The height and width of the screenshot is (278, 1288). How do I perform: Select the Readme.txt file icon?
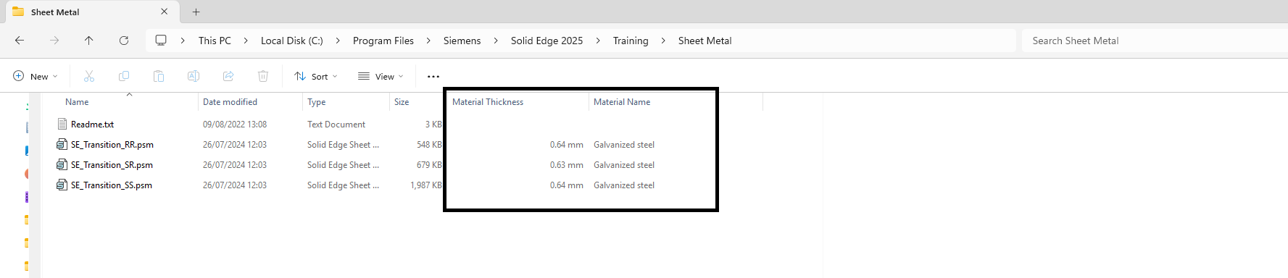(62, 125)
